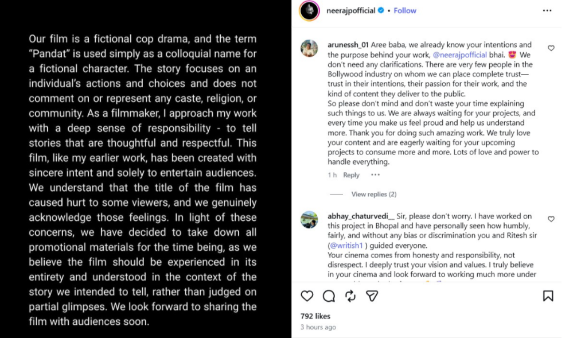Viewport: 577px width, 338px height.
Task: Open the comment bubble icon
Action: click(329, 296)
